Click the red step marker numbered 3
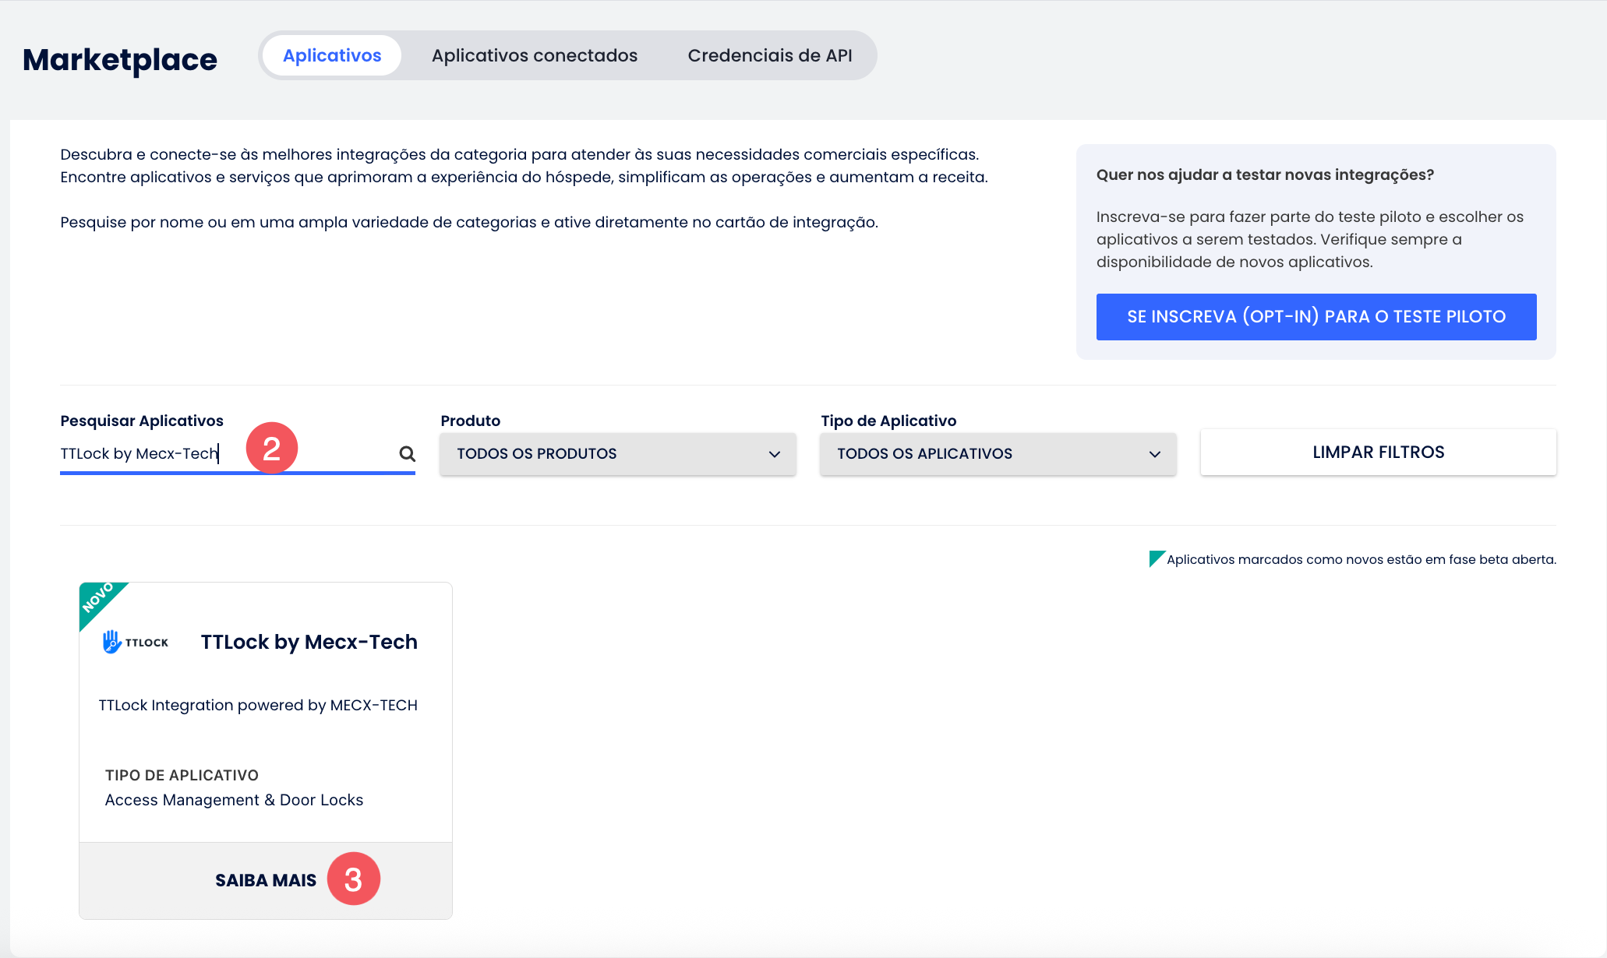This screenshot has width=1607, height=958. tap(355, 879)
